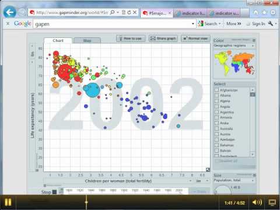
Task: Open the address bar history dropdown arrow
Action: (118, 13)
